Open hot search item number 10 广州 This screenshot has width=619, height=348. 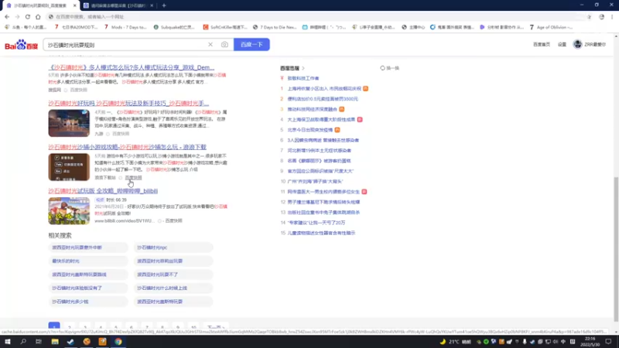click(x=315, y=182)
